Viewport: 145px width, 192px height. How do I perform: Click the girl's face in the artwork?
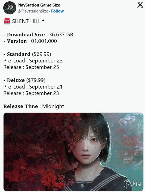point(88,147)
